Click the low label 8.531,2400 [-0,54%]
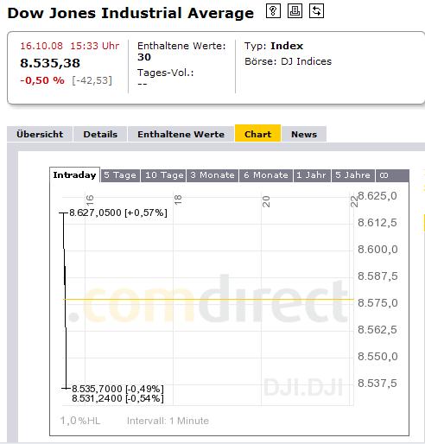 (117, 398)
